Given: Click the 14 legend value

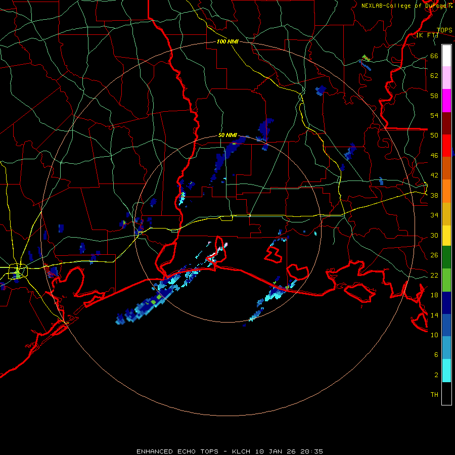Looking at the screenshot, I should point(434,315).
